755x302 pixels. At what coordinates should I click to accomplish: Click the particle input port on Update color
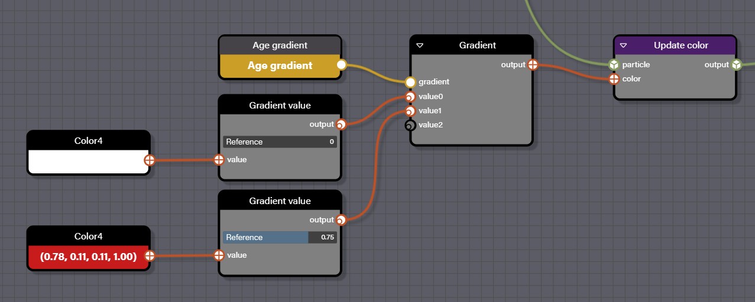pos(614,65)
